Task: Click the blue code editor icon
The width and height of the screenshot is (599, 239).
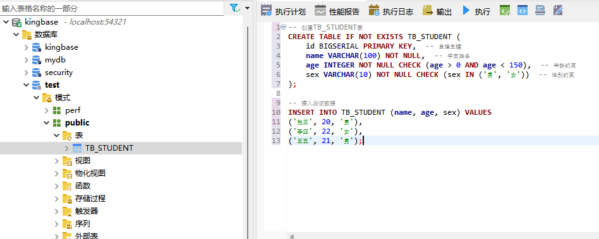Action: pos(523,11)
